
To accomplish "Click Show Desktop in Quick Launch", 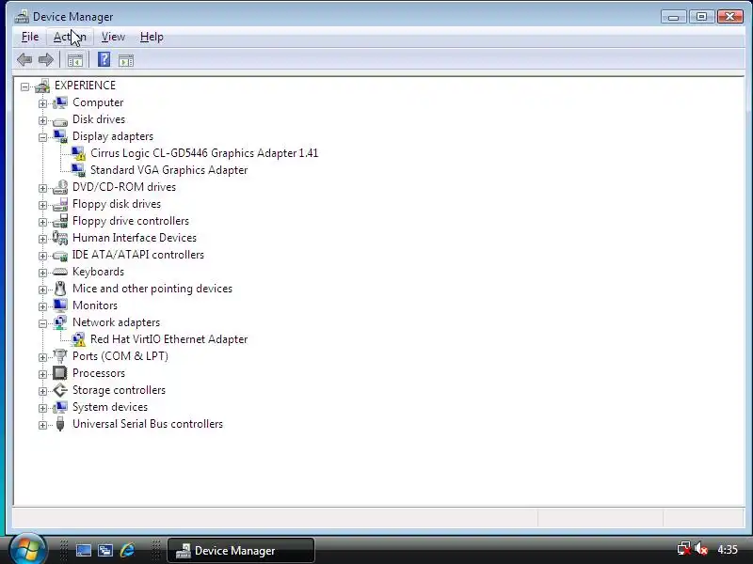I will 84,551.
